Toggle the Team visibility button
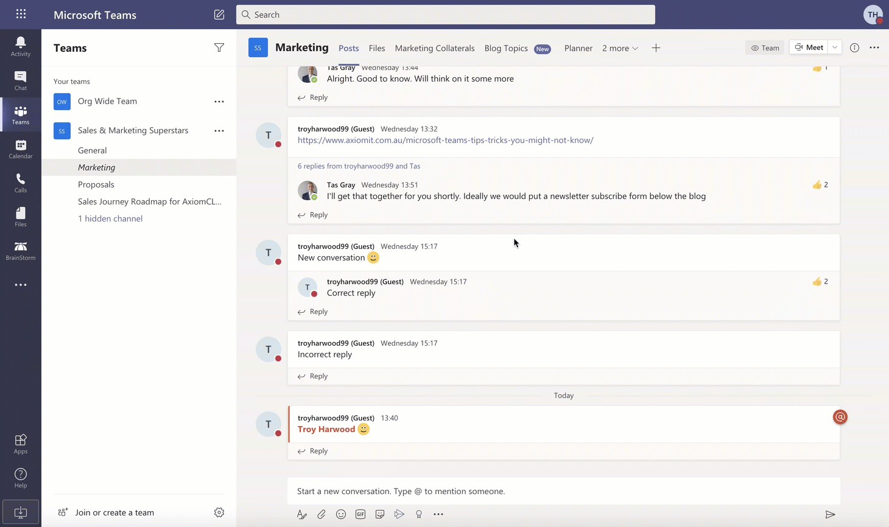This screenshot has height=527, width=889. (765, 47)
